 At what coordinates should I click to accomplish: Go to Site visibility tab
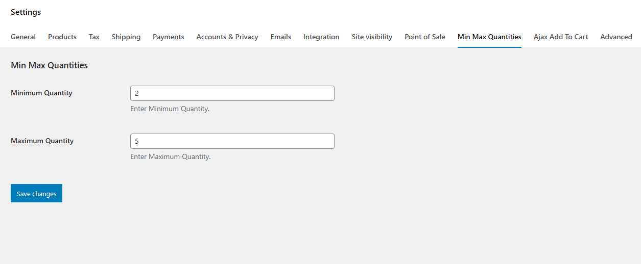372,37
